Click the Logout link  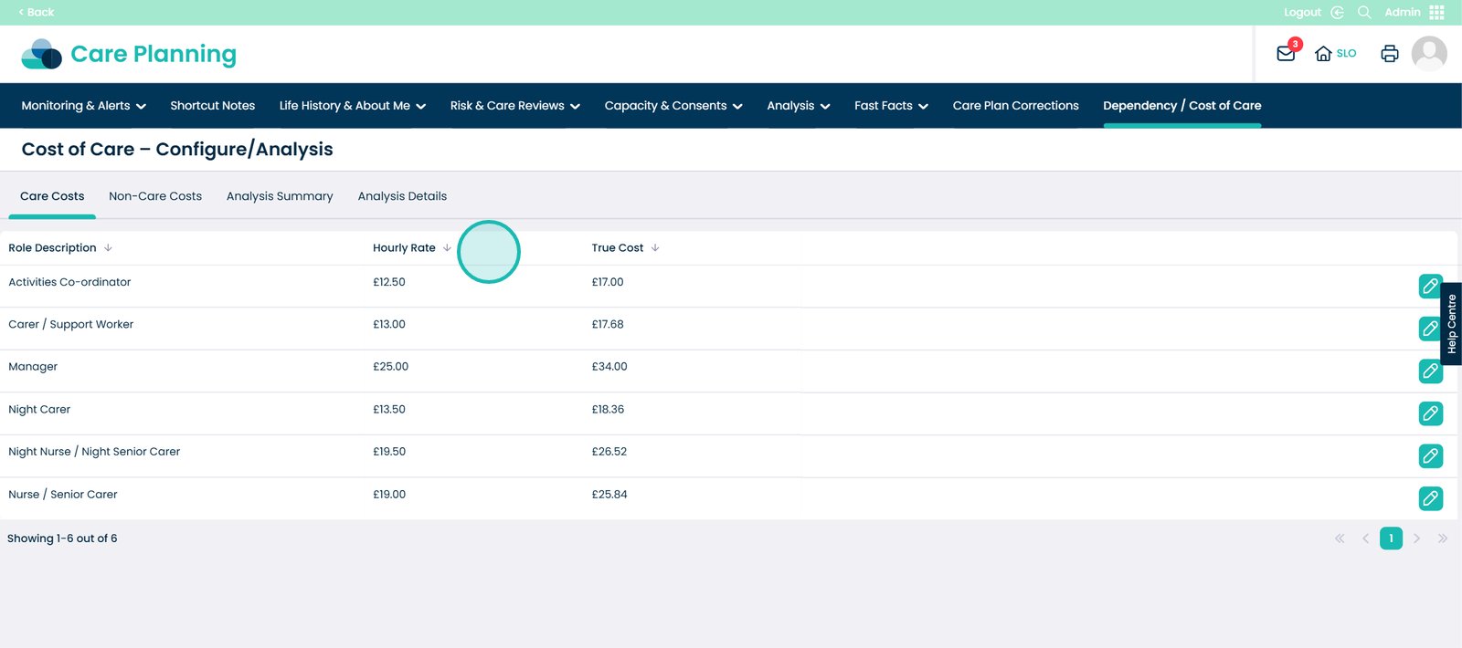1302,12
